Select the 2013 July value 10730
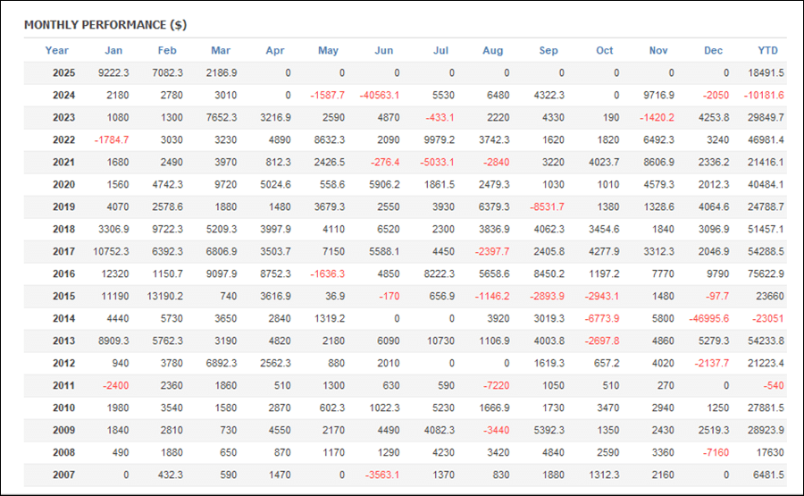804x496 pixels. (x=440, y=341)
